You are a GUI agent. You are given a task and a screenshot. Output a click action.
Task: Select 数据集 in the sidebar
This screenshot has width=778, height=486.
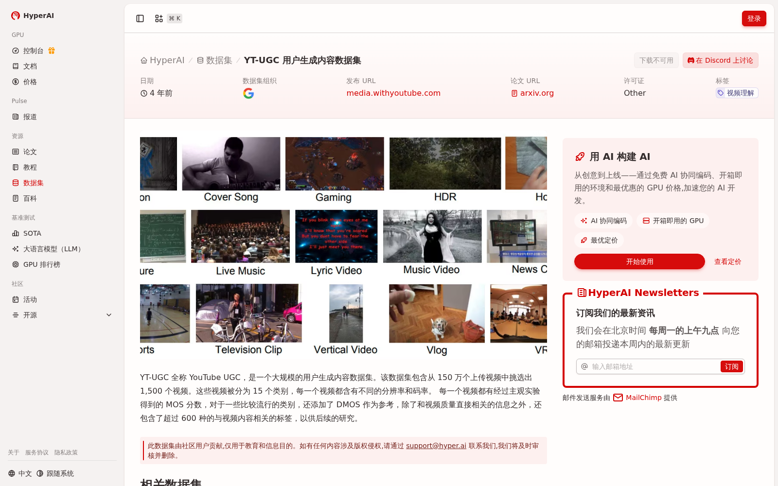(34, 183)
